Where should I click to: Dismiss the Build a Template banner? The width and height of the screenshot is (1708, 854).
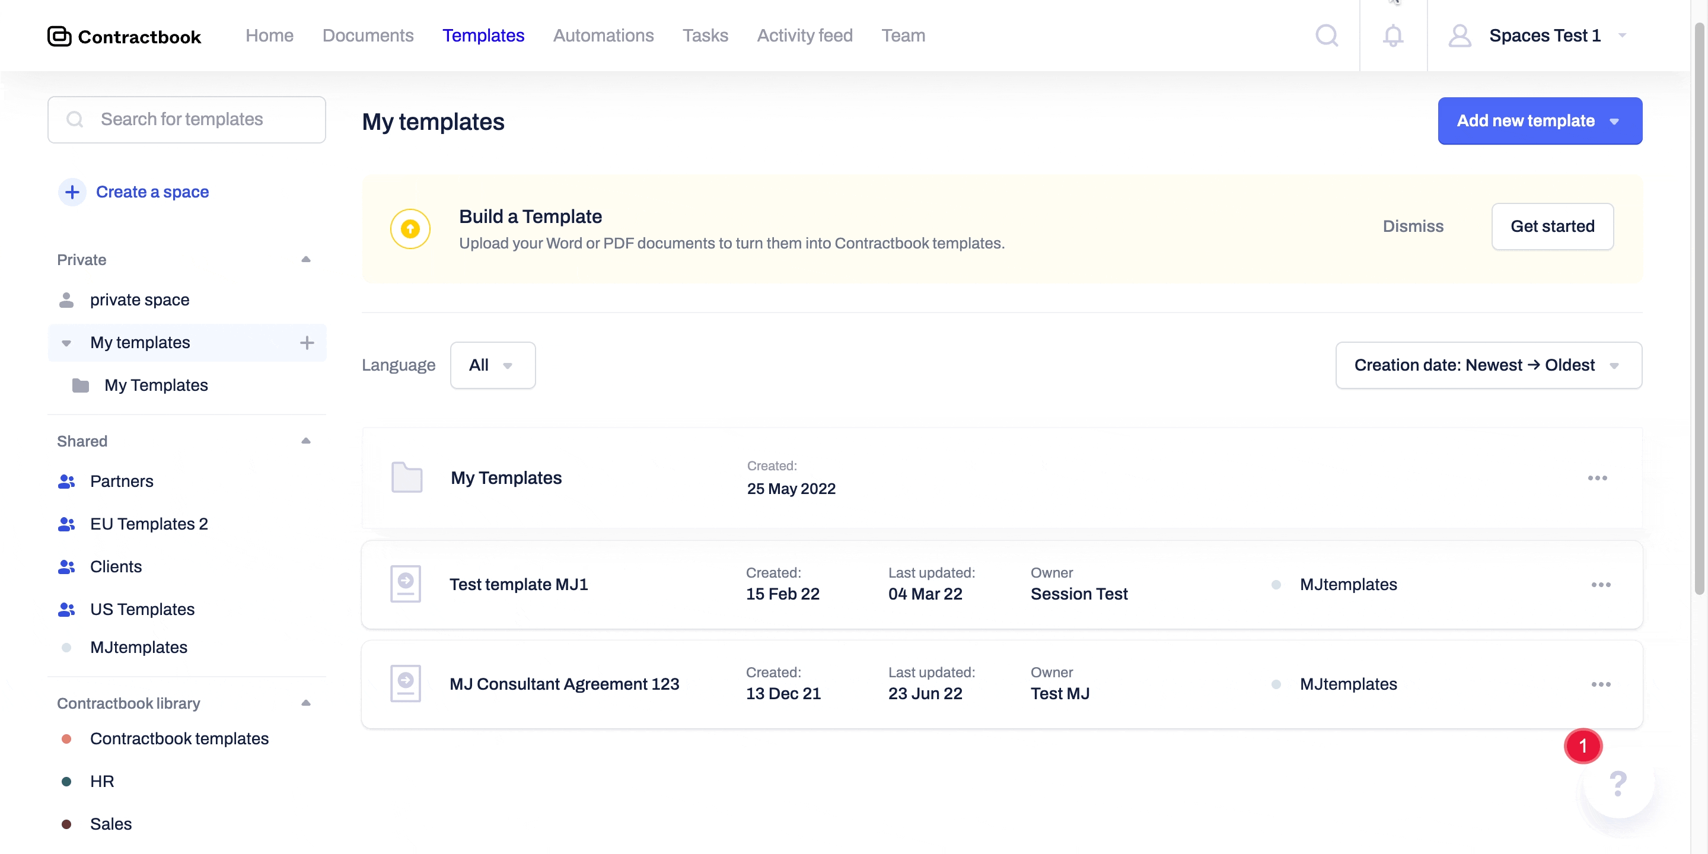coord(1413,226)
